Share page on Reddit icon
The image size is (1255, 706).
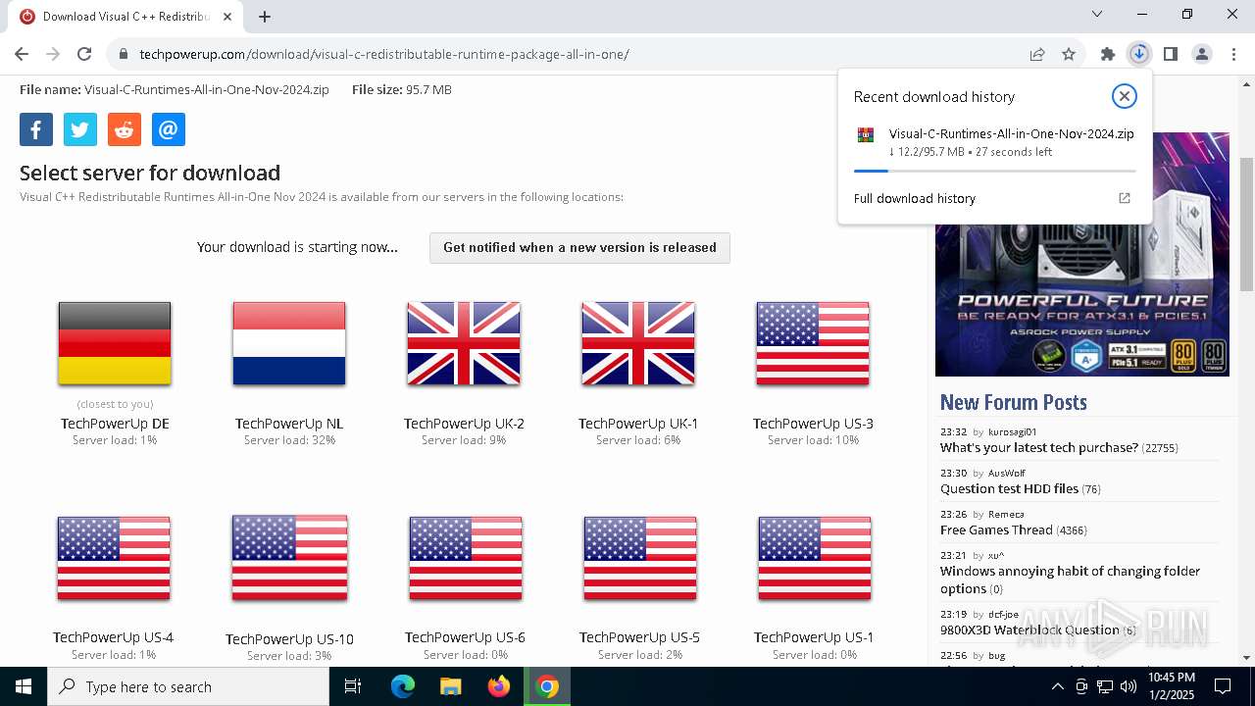click(x=125, y=129)
